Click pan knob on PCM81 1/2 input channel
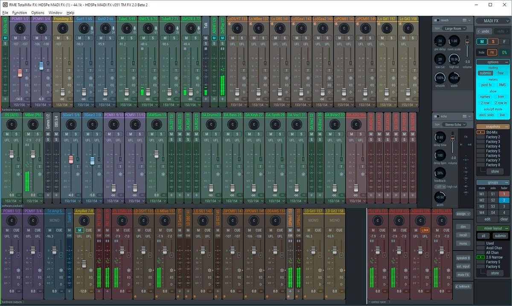512x306 pixels. 20,28
